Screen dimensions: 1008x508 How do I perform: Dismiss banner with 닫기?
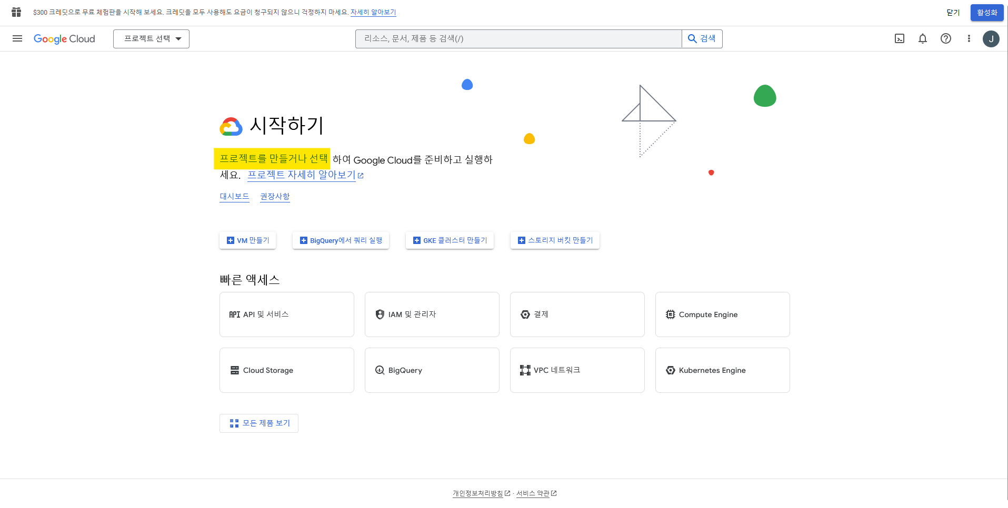[953, 13]
